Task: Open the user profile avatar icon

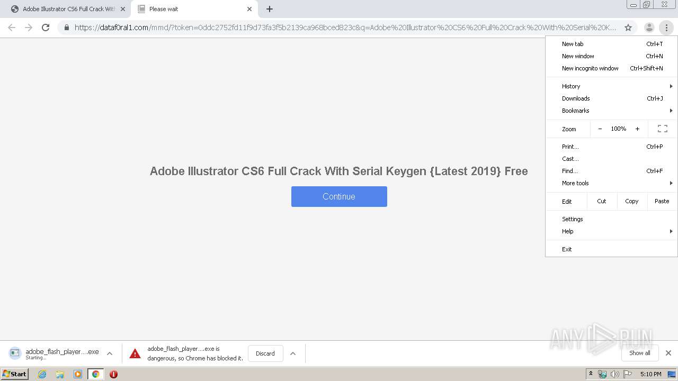Action: point(649,28)
